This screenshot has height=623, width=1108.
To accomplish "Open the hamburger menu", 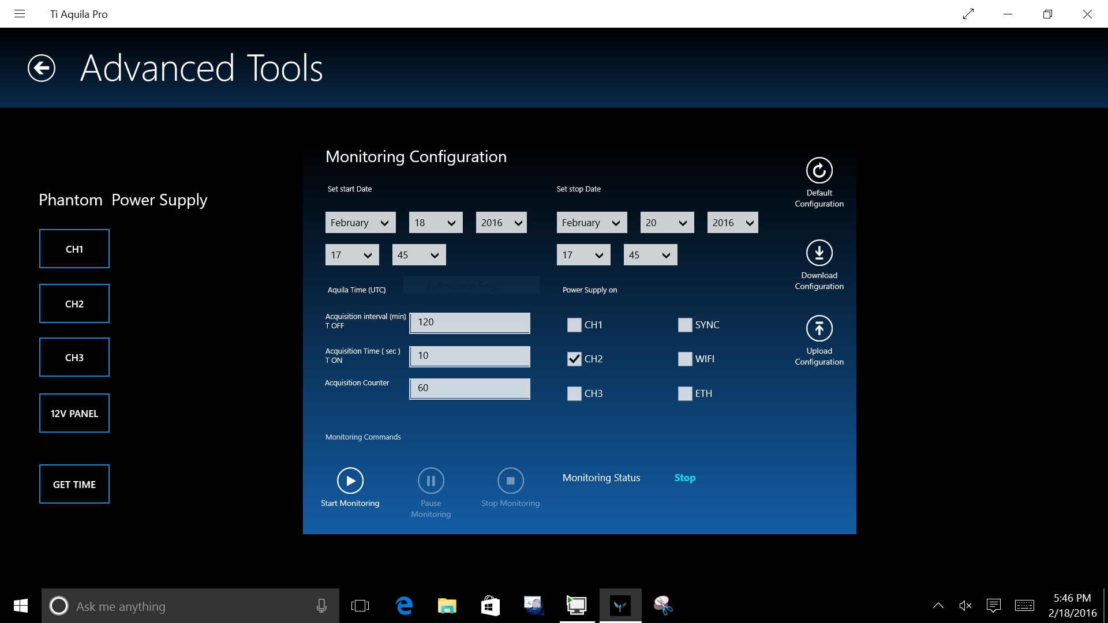I will click(x=20, y=14).
